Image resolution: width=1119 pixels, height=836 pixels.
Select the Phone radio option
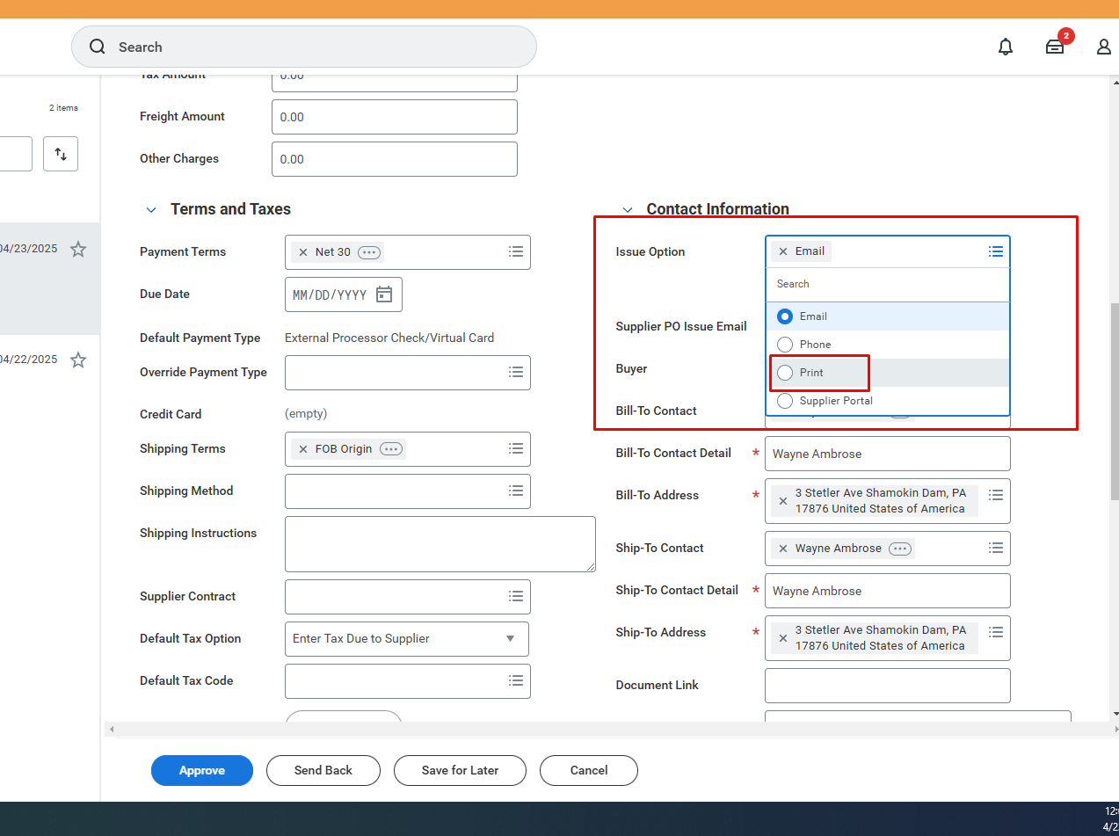(x=785, y=345)
